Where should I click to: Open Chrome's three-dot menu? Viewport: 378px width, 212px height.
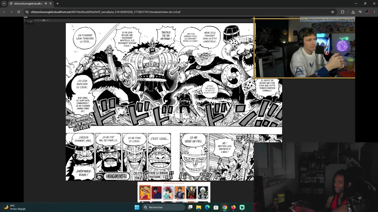[374, 12]
